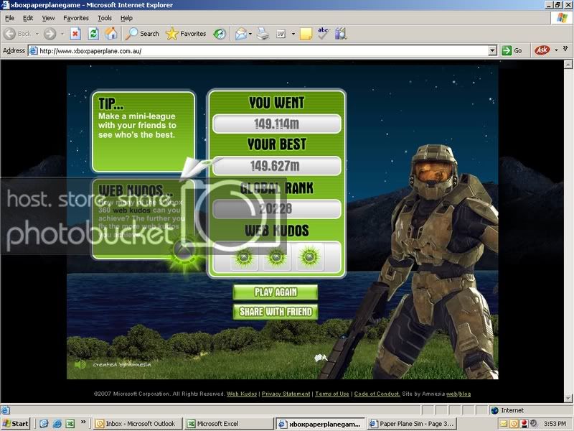Click the Back navigation button
The width and height of the screenshot is (574, 431).
pos(17,34)
